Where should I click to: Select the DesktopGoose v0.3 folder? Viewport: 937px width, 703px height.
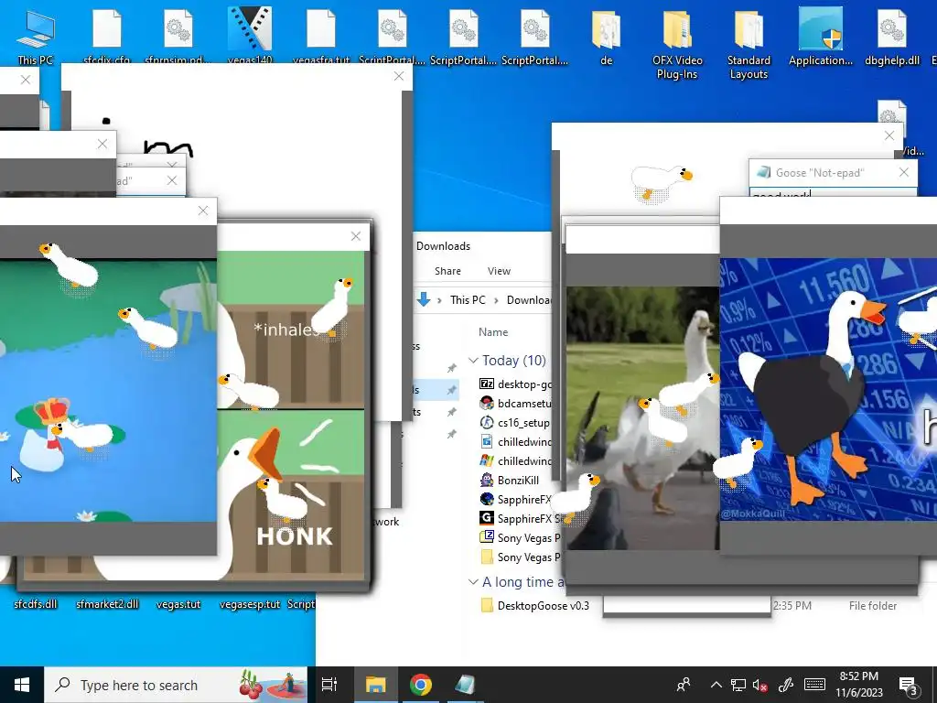tap(534, 606)
